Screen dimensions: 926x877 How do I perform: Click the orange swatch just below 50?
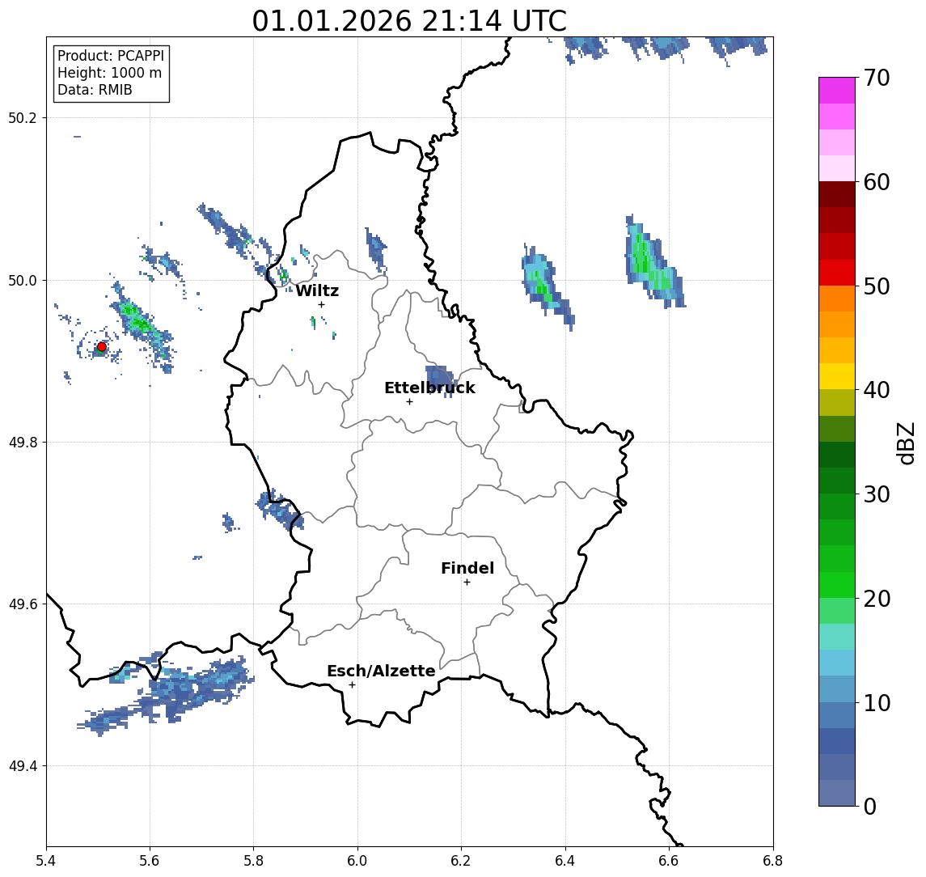(837, 299)
